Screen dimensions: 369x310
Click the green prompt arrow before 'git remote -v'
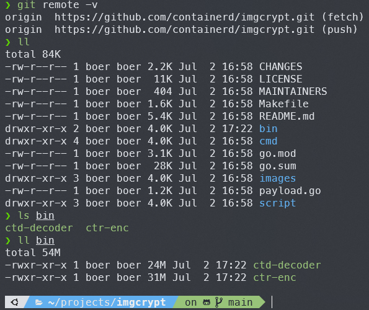(x=8, y=5)
